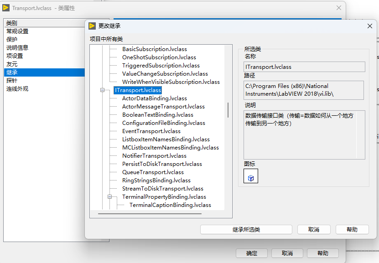Select BooleanTextBinding.lvclass
379x263 pixels.
[x=158, y=115]
